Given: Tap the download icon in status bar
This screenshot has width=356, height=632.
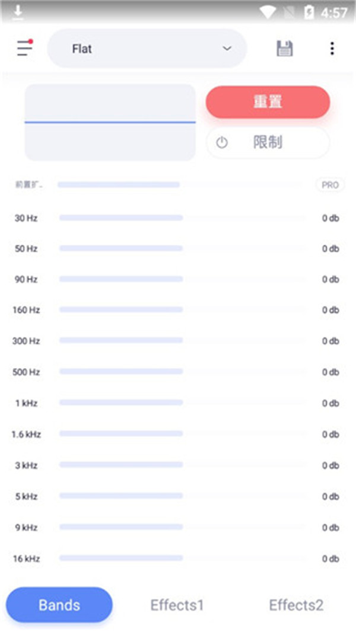Looking at the screenshot, I should 18,12.
